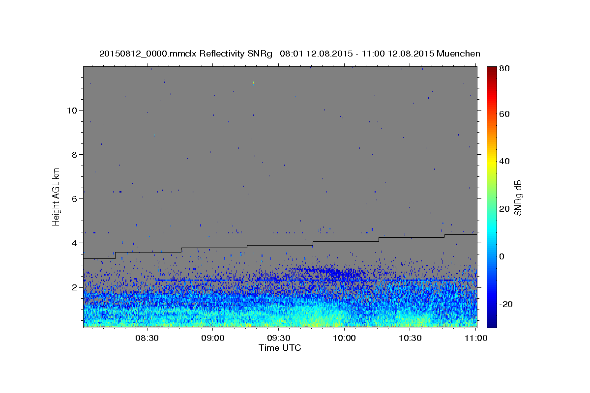The height and width of the screenshot is (393, 590).
Task: Click the colorbar value 40
Action: pyautogui.click(x=505, y=161)
